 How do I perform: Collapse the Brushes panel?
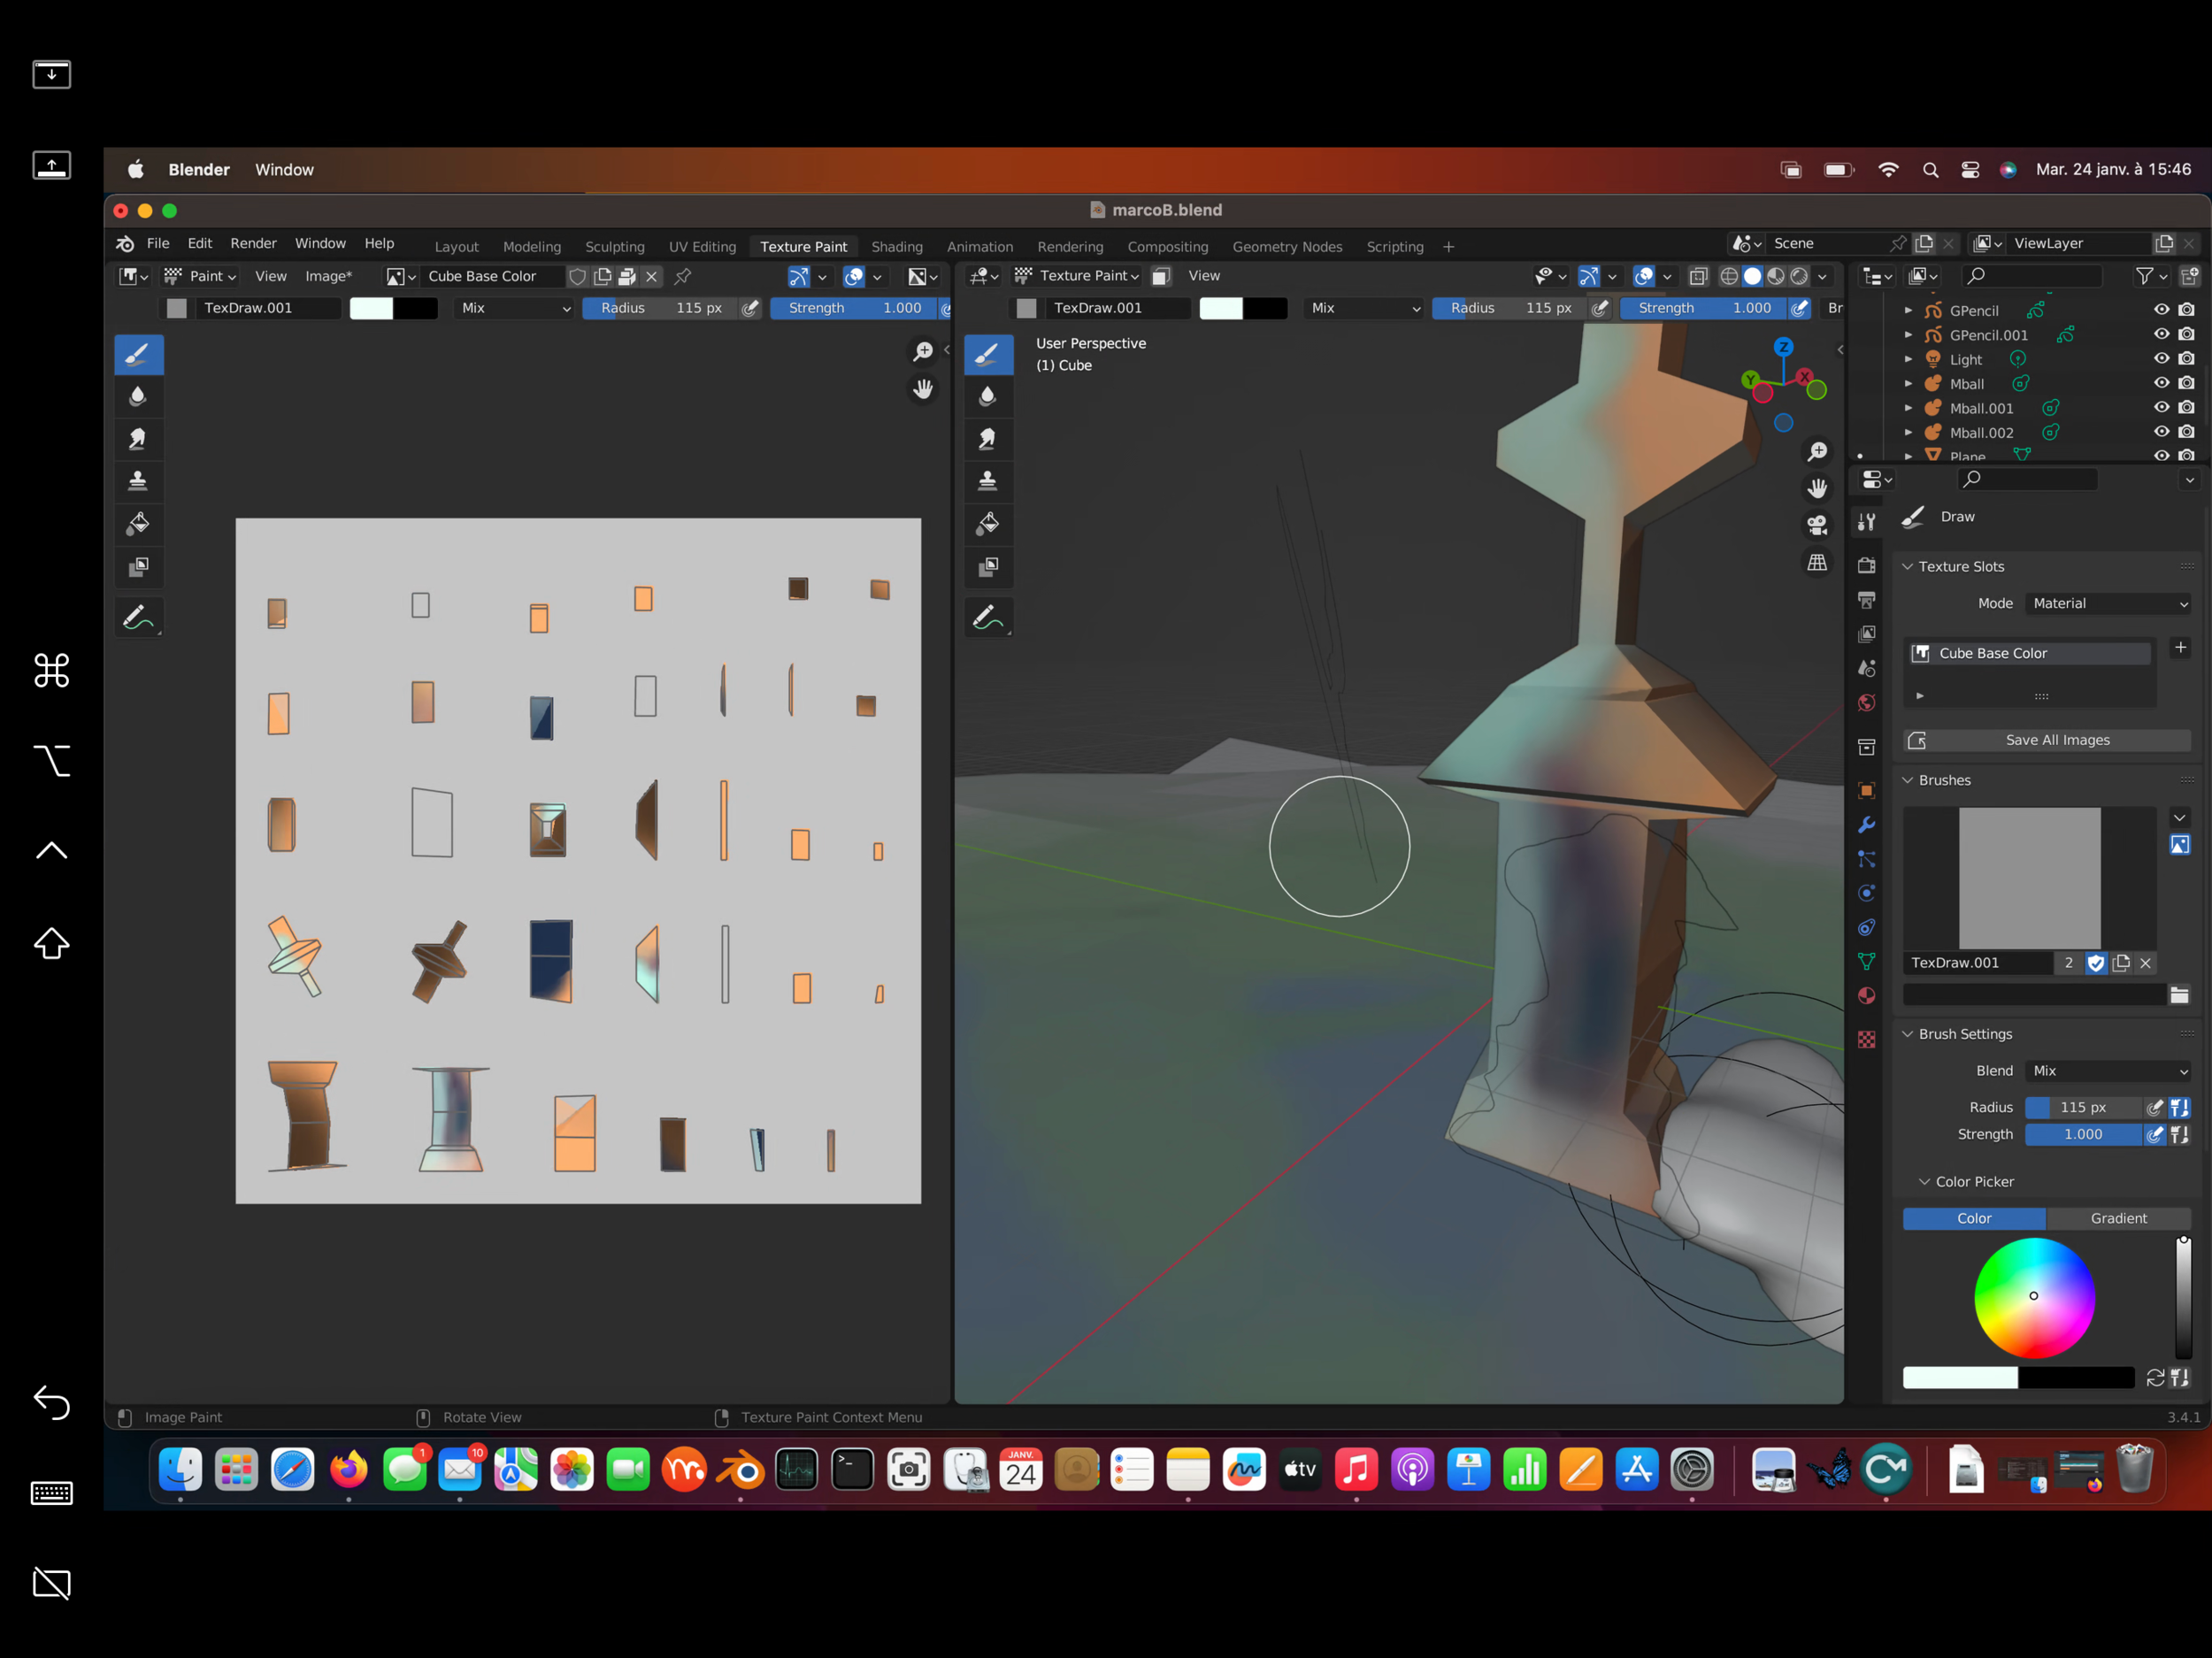[1944, 780]
